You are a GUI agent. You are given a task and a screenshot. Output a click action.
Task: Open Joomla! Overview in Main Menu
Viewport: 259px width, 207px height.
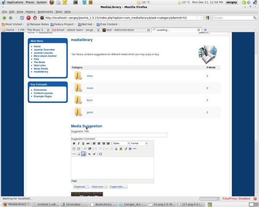click(x=44, y=50)
